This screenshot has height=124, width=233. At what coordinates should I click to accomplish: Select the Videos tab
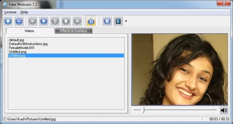click(29, 31)
